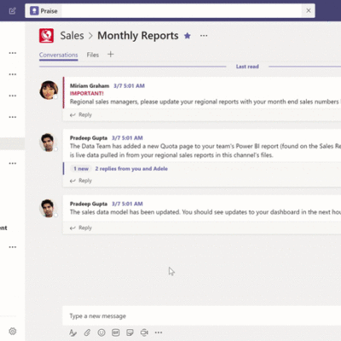This screenshot has height=341, width=341.
Task: Open more options next to the channel title
Action: 204,36
